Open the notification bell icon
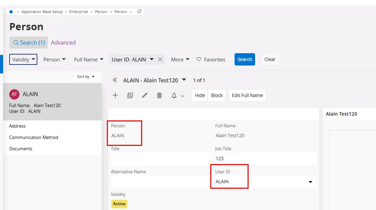Viewport: 376px width, 210px height. click(174, 95)
